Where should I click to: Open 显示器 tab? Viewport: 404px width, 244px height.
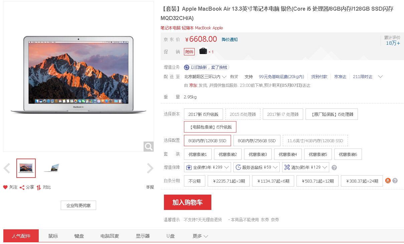[143, 236]
